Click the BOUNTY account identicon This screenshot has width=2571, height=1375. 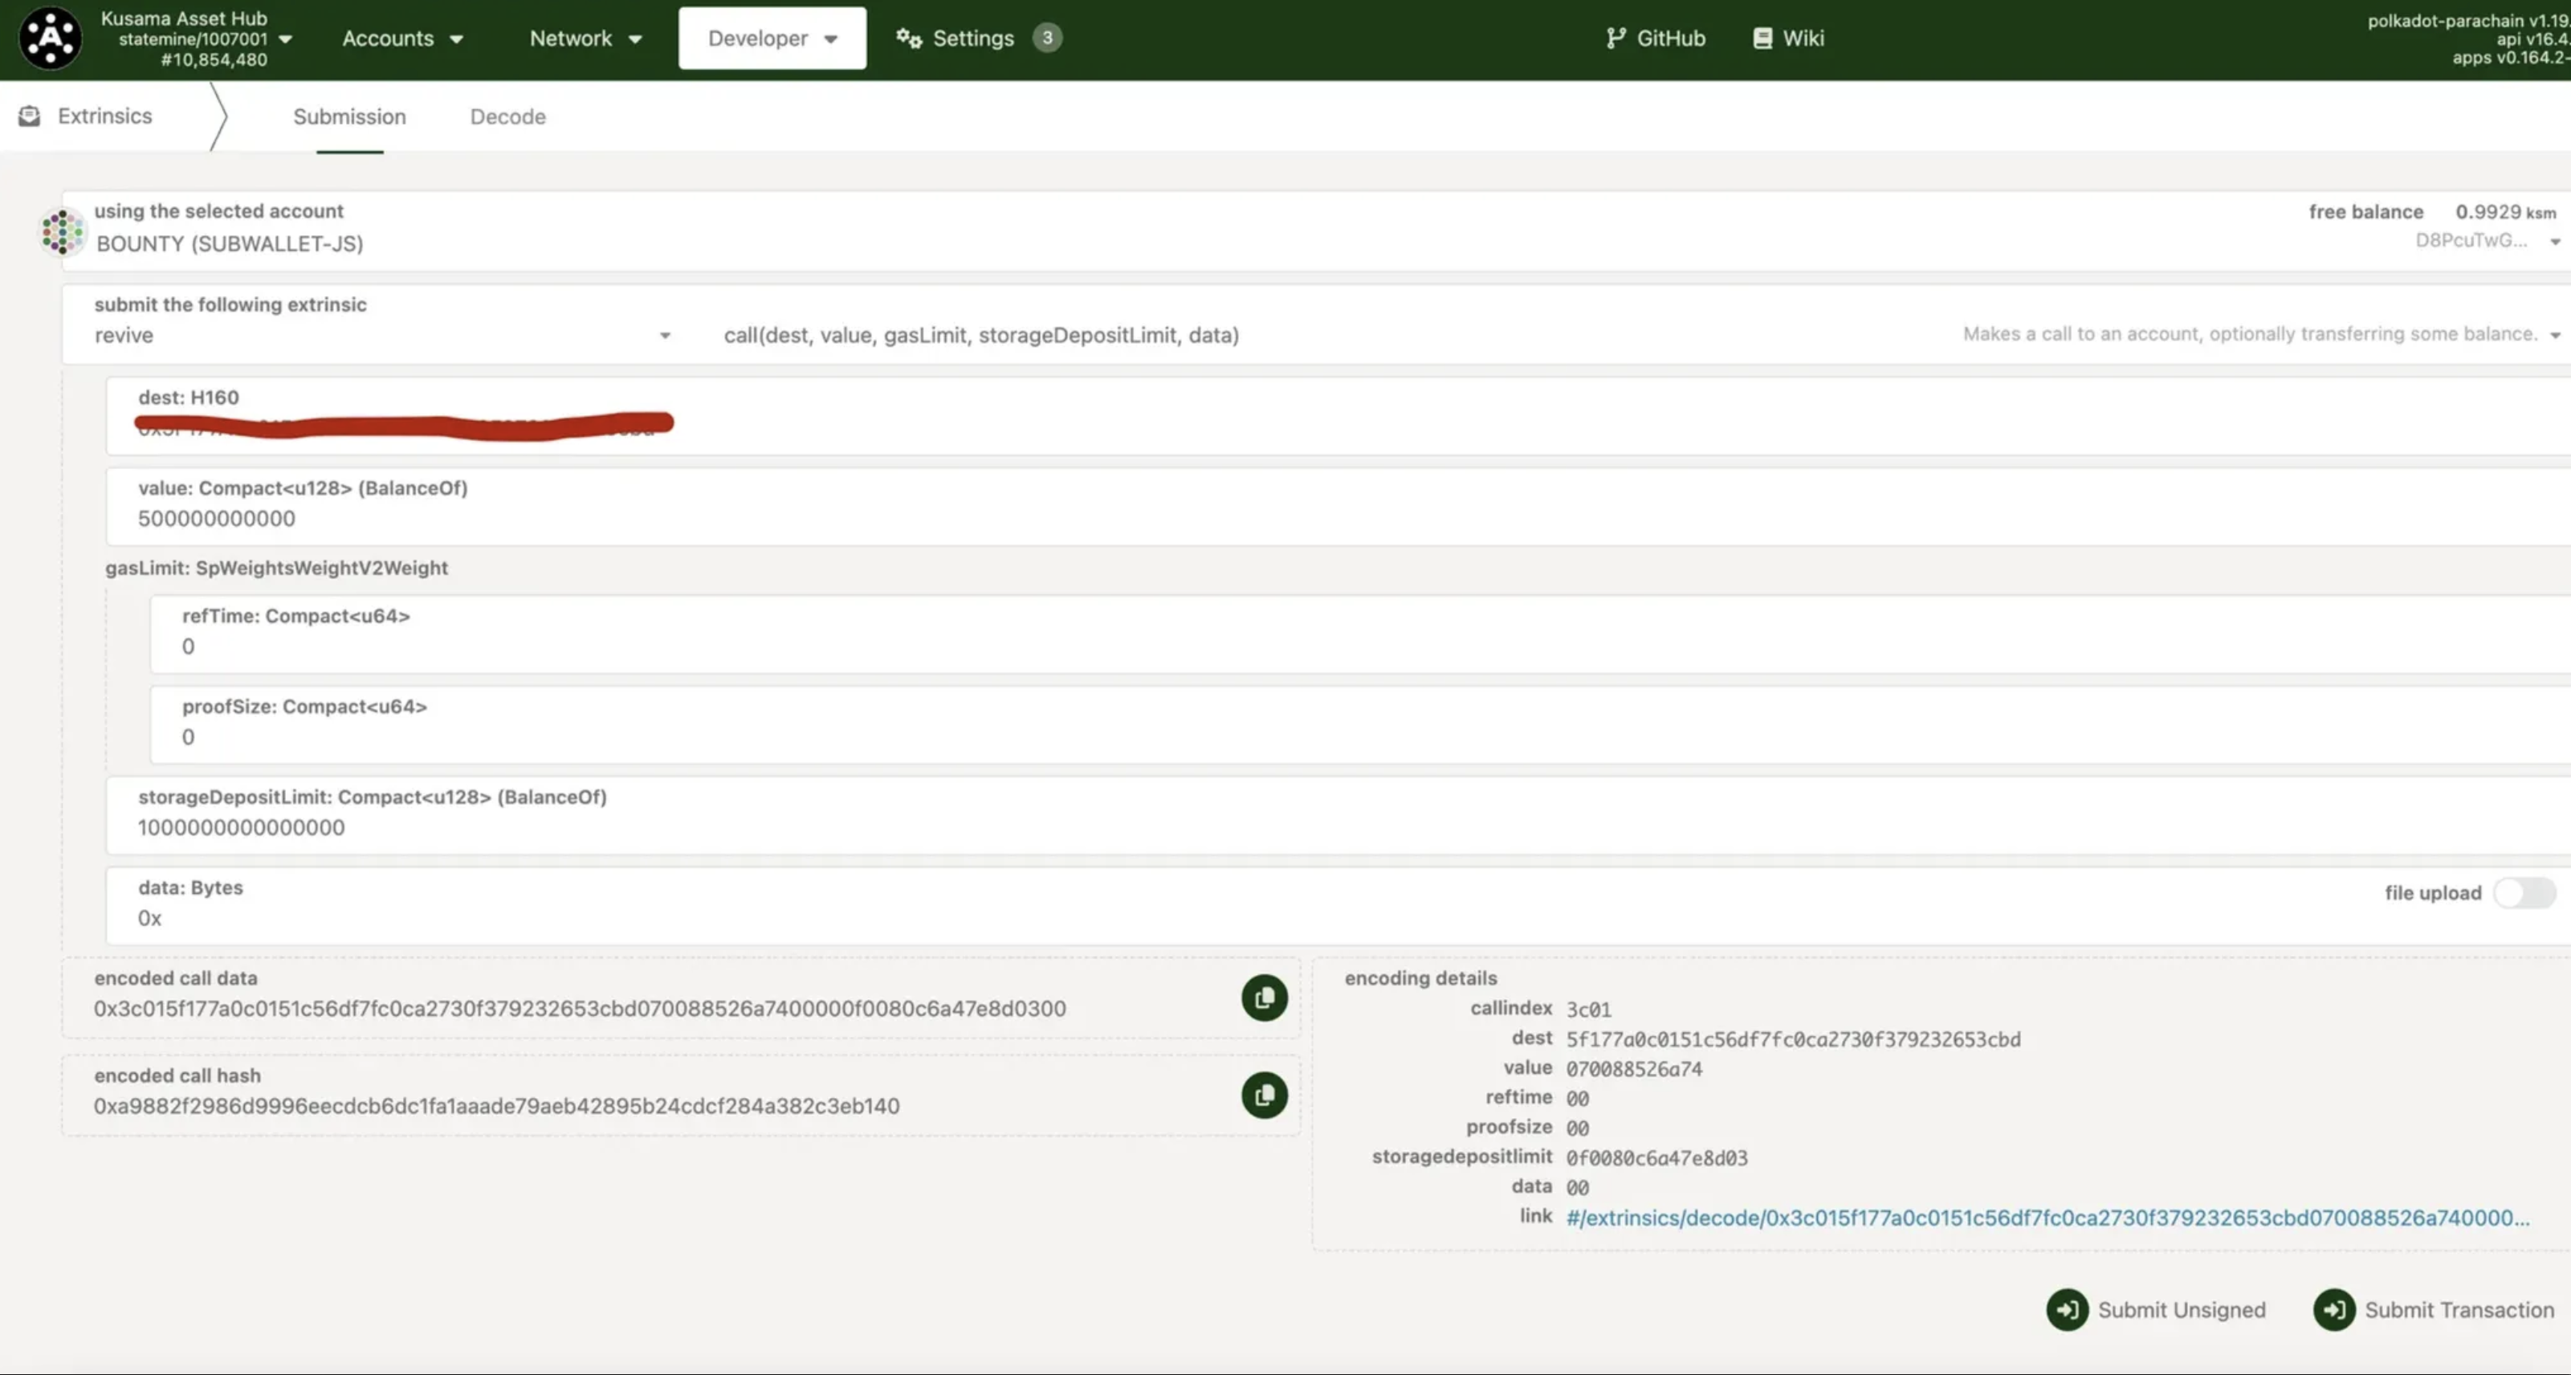[62, 231]
